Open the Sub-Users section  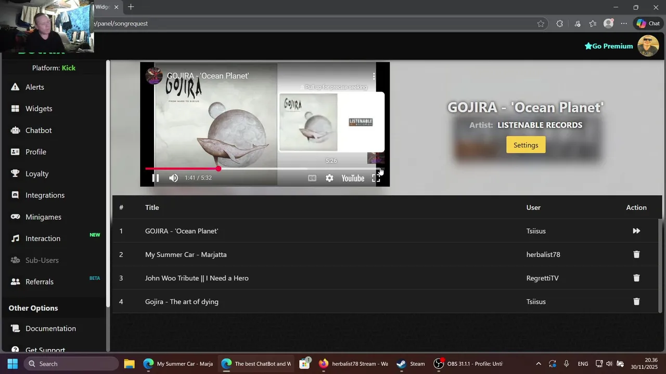click(42, 260)
